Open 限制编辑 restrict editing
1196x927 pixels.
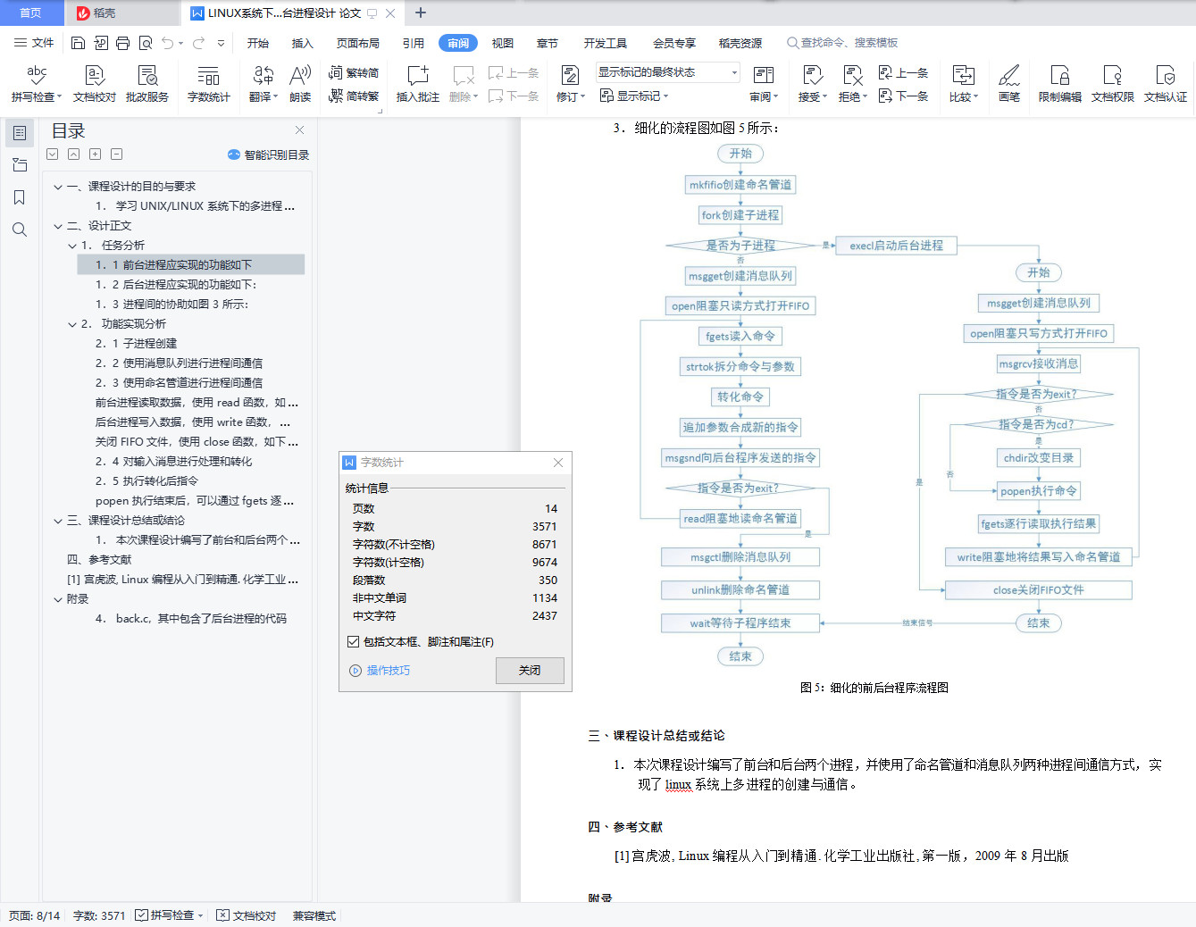point(1059,83)
